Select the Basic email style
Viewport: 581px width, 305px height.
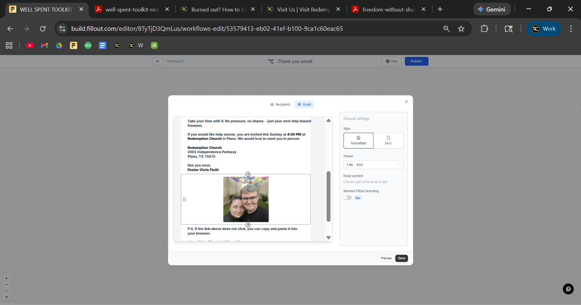pyautogui.click(x=388, y=141)
